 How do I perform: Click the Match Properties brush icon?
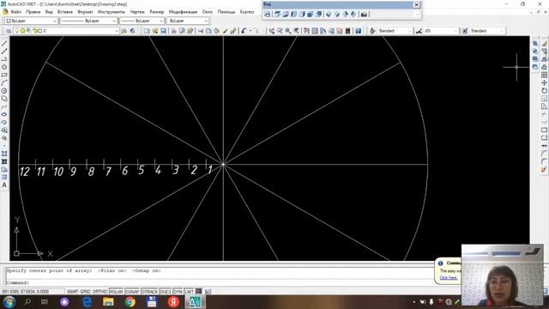pos(225,31)
